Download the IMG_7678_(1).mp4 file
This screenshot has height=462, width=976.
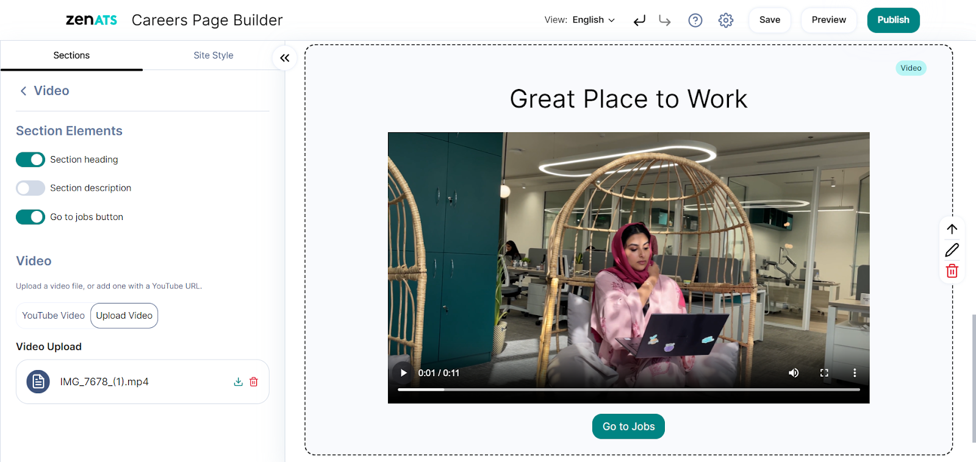pyautogui.click(x=238, y=382)
